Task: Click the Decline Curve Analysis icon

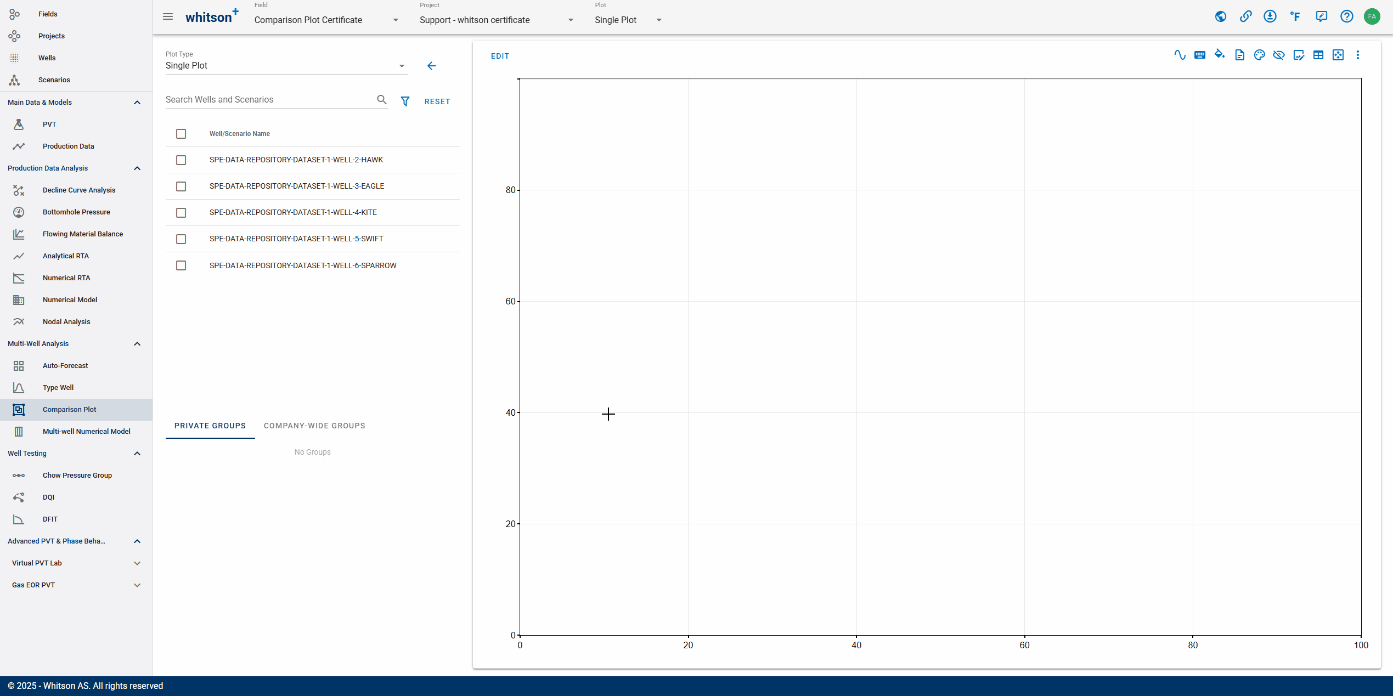Action: (x=19, y=190)
